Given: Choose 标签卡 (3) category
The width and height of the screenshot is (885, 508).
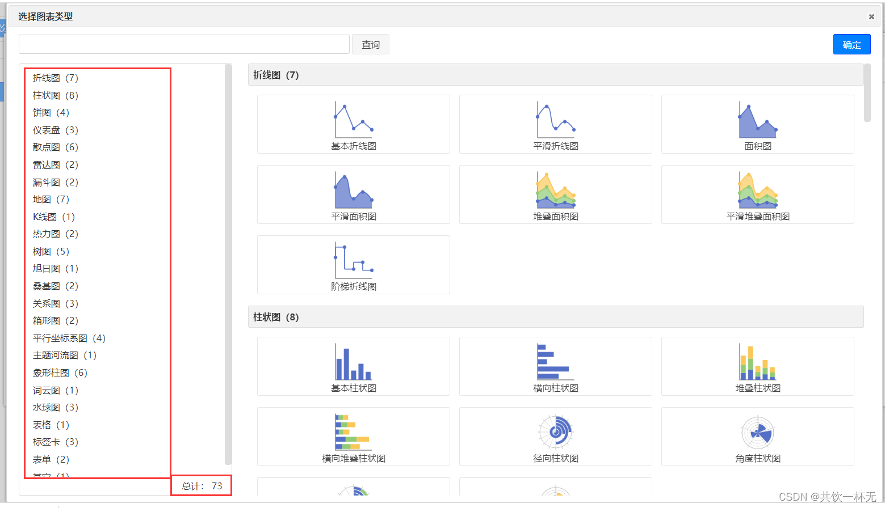Looking at the screenshot, I should (x=56, y=442).
